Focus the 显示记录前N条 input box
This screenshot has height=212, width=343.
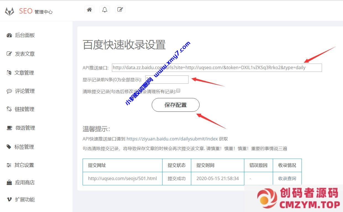167,80
